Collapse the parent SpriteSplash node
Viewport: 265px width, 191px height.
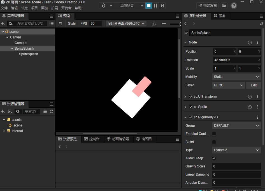[x=12, y=49]
